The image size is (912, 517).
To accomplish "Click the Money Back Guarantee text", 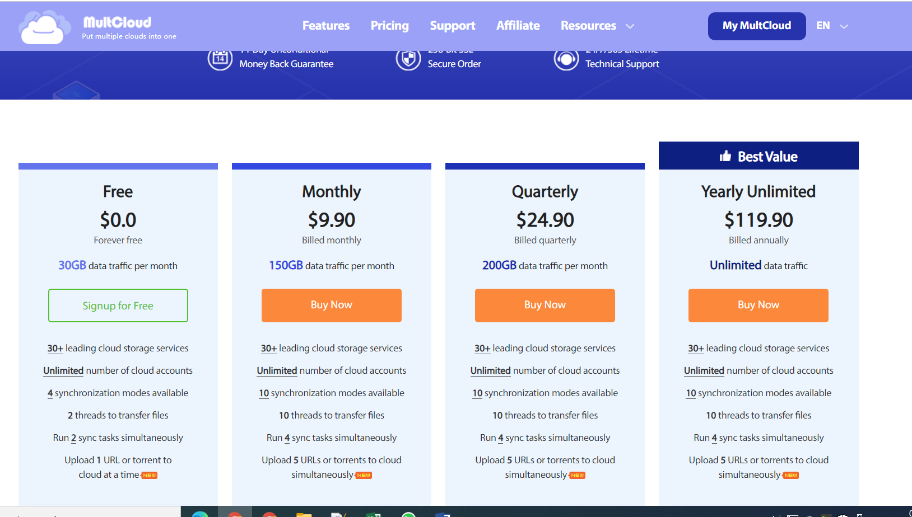I will (x=286, y=64).
